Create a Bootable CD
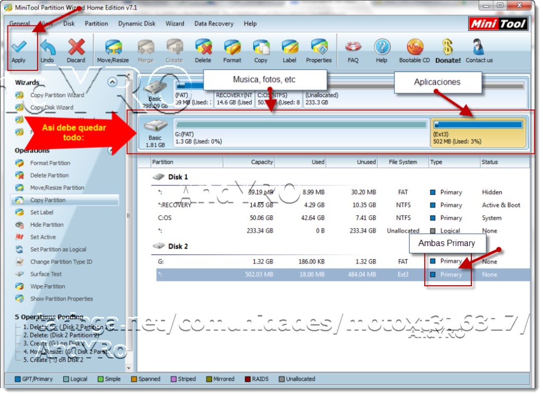 click(415, 51)
